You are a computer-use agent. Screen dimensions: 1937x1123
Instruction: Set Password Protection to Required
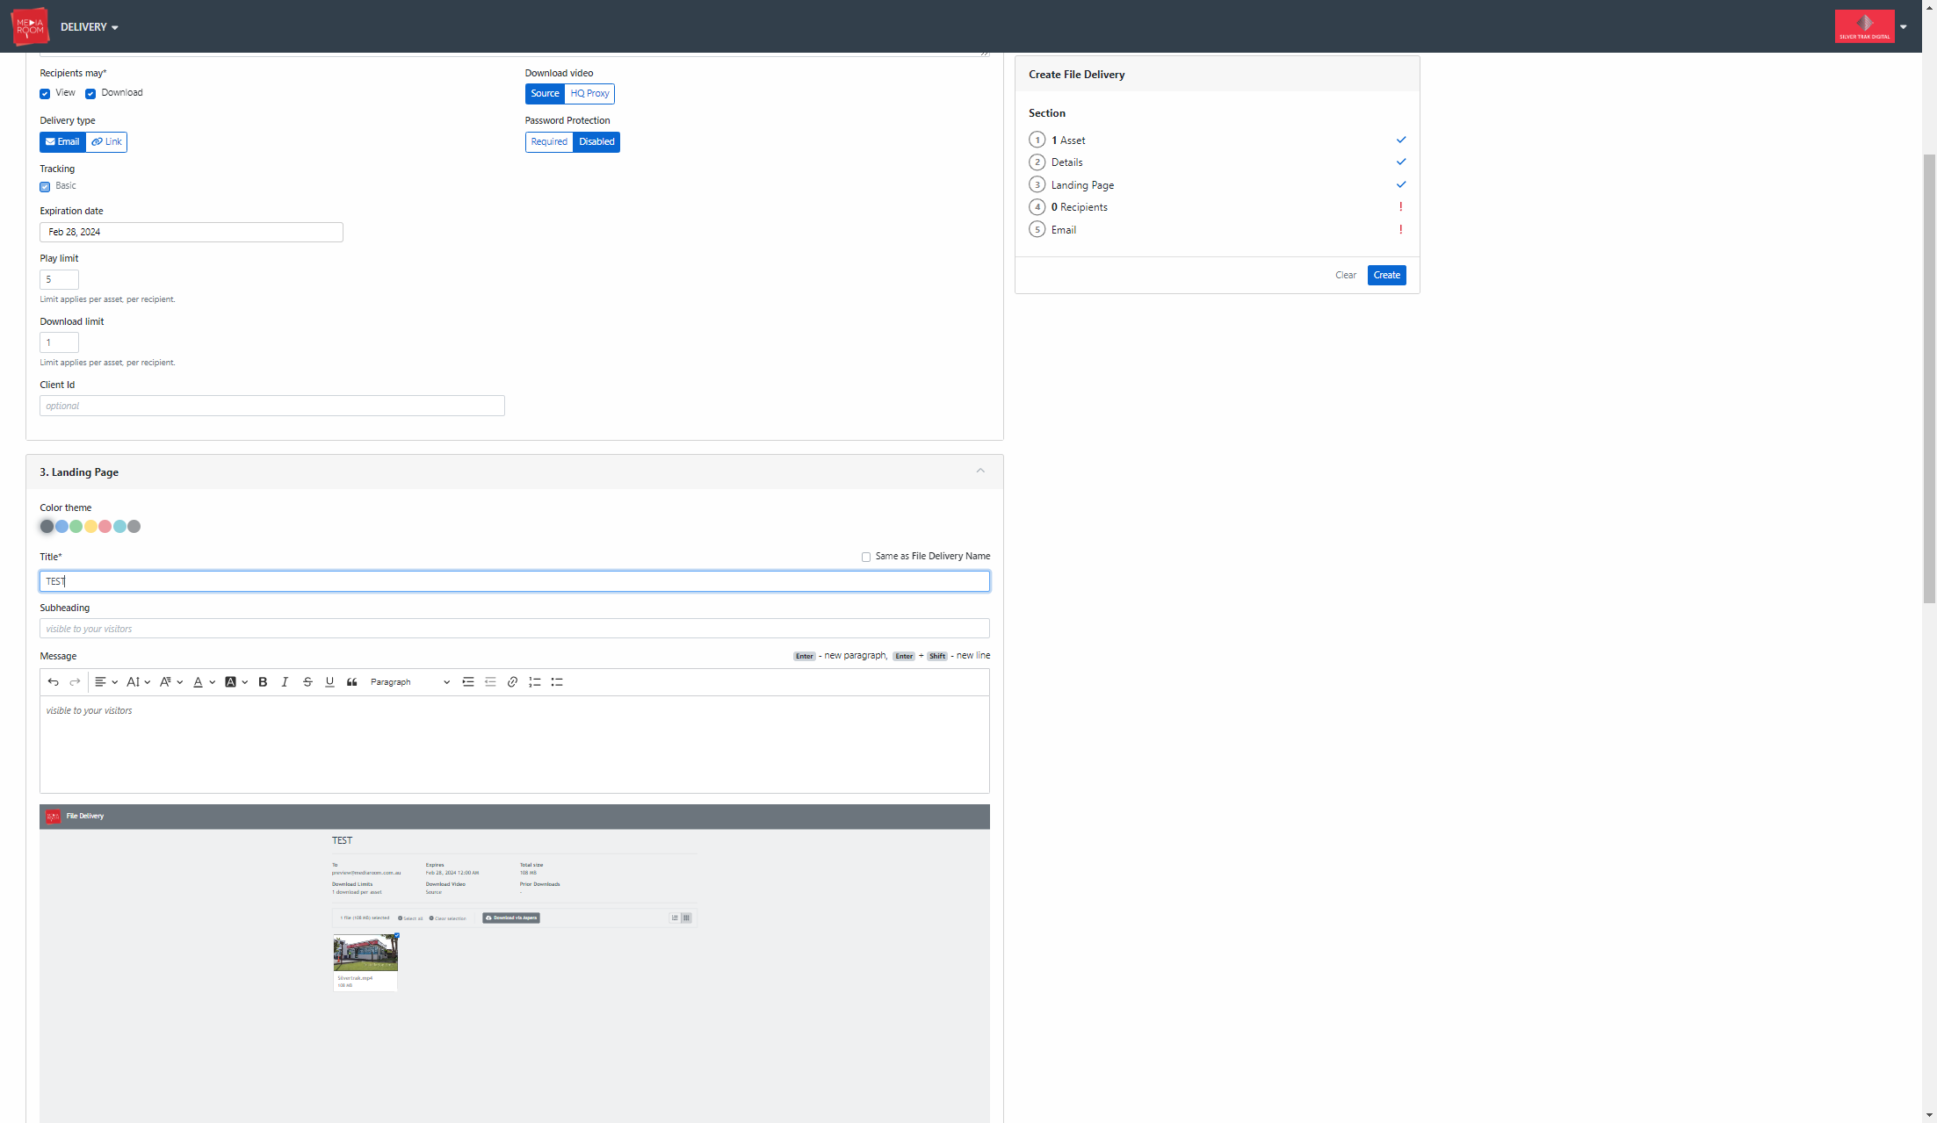[549, 142]
